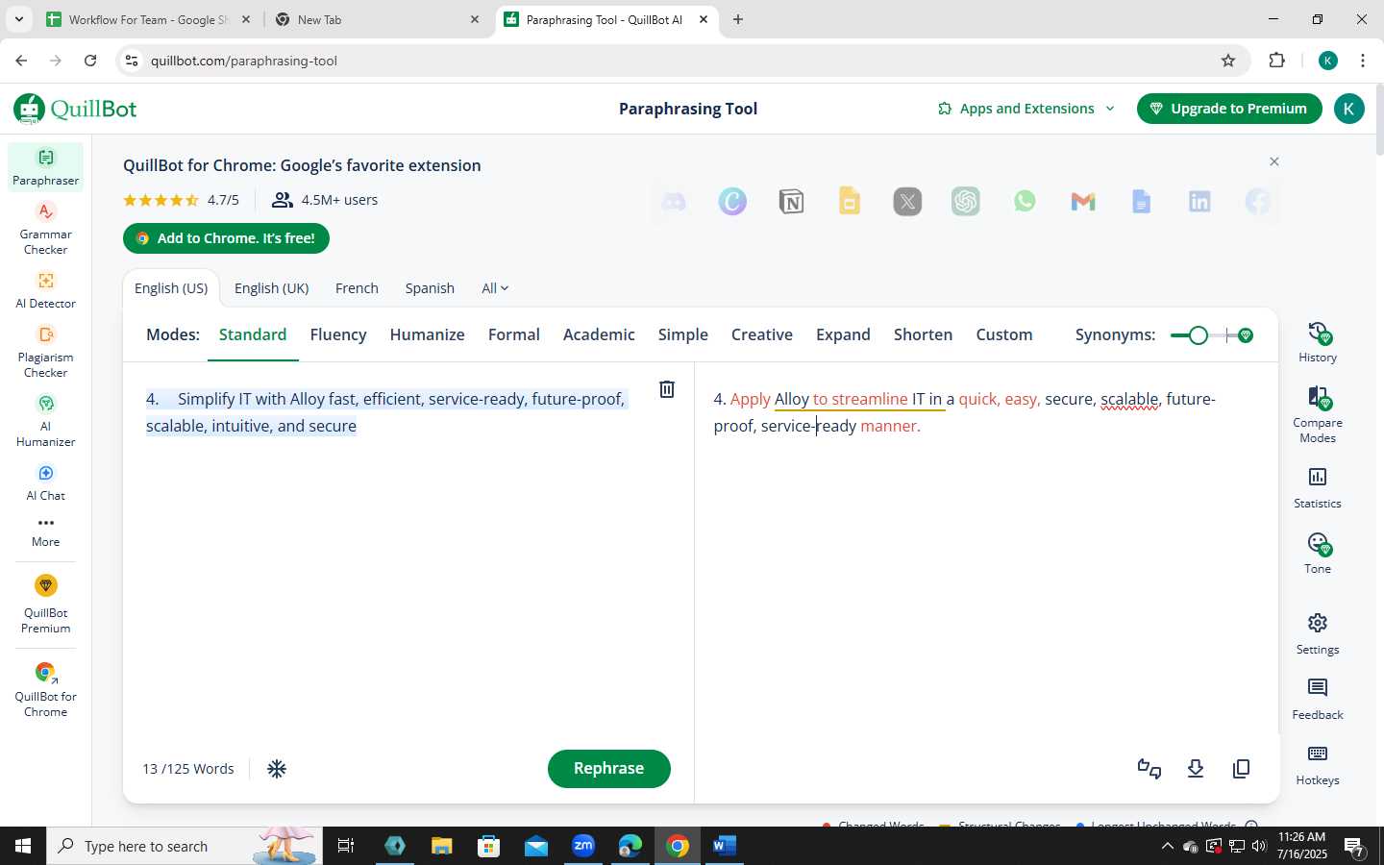Viewport: 1384px width, 865px height.
Task: Show hidden system tray icons
Action: [x=1167, y=847]
